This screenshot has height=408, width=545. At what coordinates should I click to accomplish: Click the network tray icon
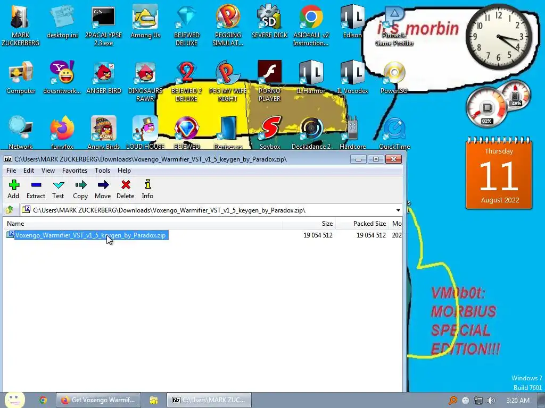click(478, 401)
